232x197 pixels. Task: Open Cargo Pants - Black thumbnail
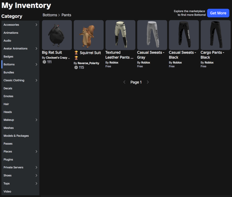[215, 35]
